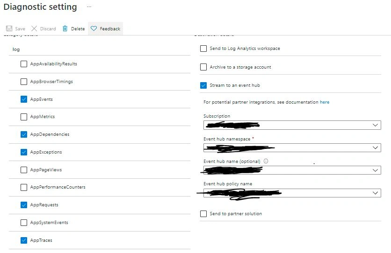The image size is (391, 253).
Task: Click the Delete button label
Action: [78, 29]
